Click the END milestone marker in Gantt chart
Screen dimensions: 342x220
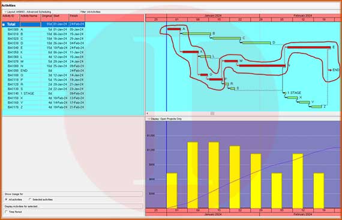click(x=330, y=70)
